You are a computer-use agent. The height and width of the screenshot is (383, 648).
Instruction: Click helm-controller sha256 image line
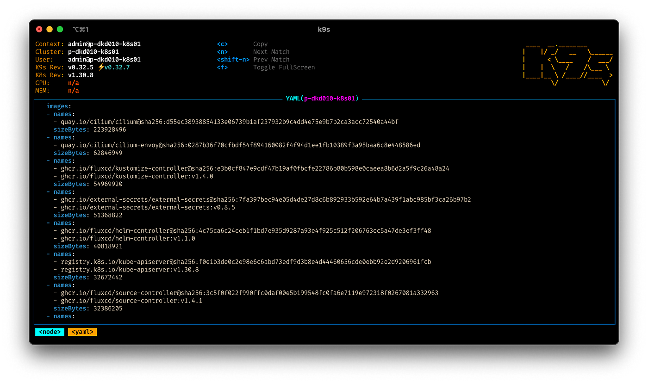[243, 231]
